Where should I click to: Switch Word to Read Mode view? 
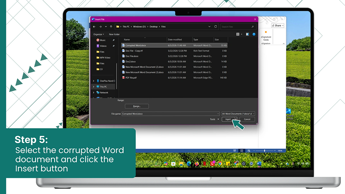tap(235, 151)
